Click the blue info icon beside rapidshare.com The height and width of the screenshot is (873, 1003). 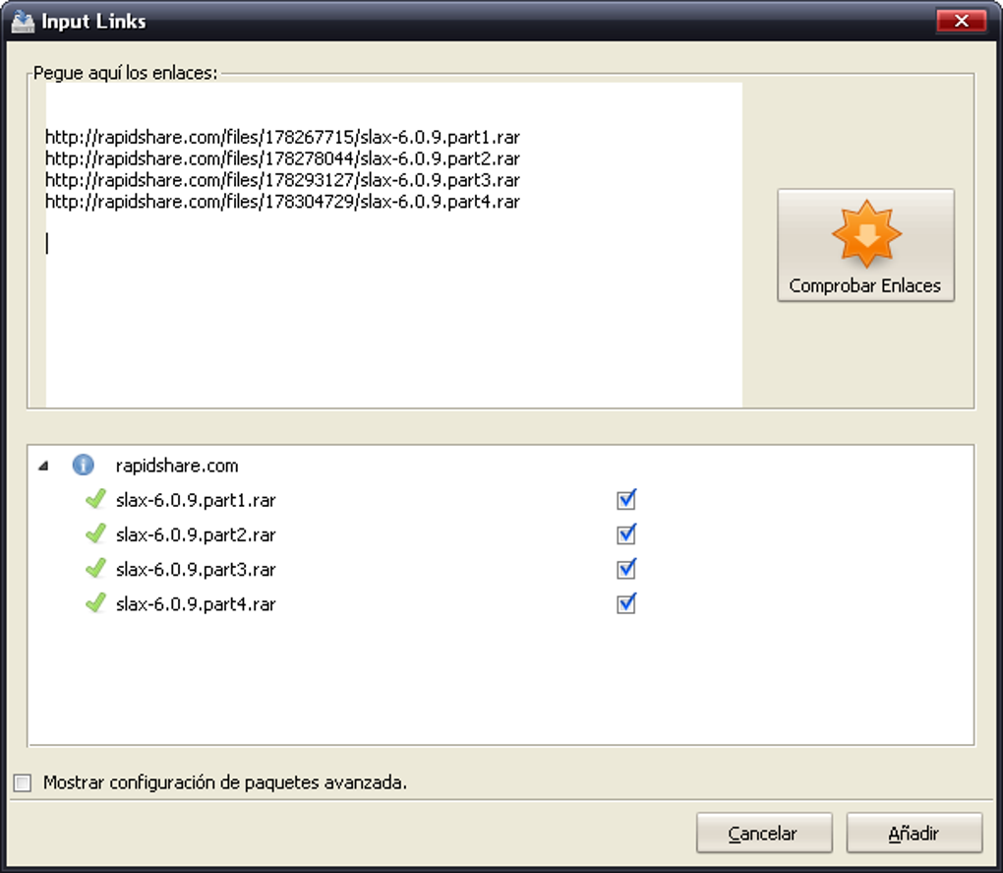[84, 466]
